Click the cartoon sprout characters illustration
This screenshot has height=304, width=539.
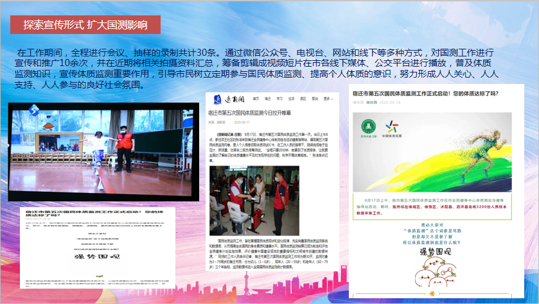[436, 273]
